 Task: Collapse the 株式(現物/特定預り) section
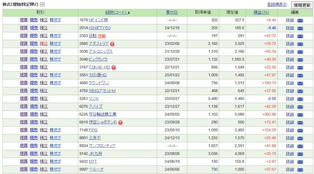click(42, 4)
